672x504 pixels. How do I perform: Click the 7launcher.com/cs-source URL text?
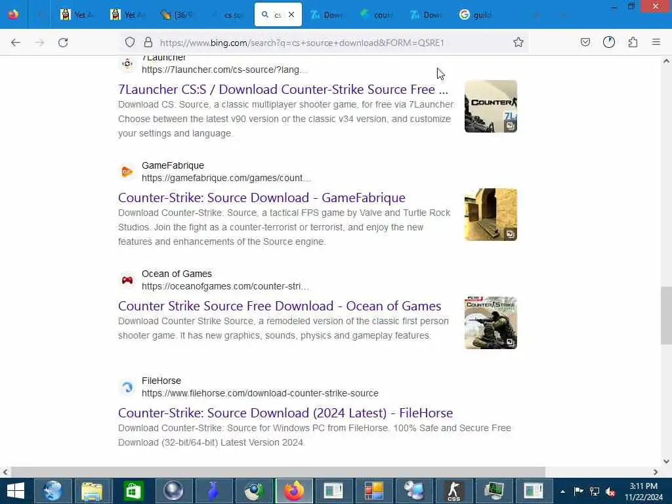click(224, 70)
